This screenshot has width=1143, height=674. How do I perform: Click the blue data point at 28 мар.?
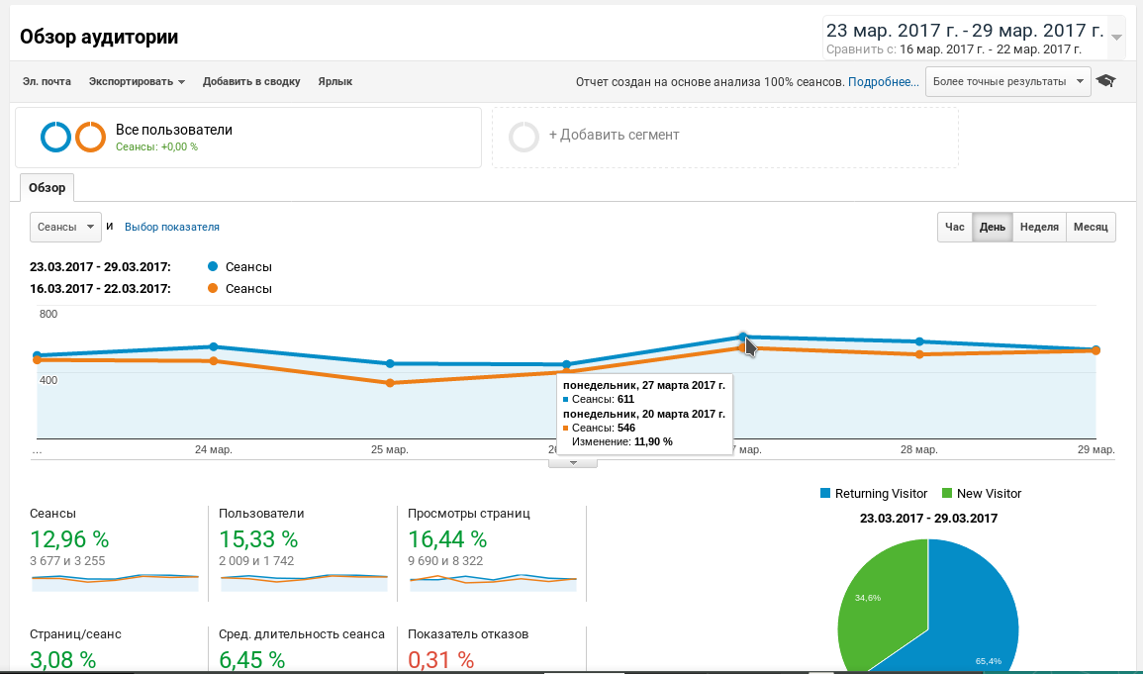(919, 341)
